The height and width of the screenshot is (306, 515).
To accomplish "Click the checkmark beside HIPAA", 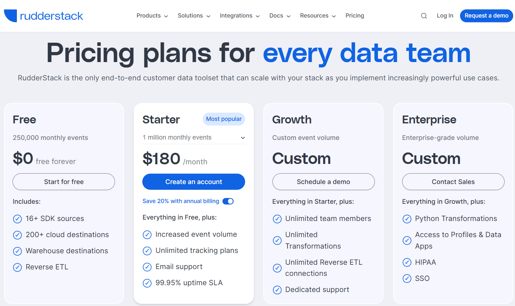I will click(407, 262).
